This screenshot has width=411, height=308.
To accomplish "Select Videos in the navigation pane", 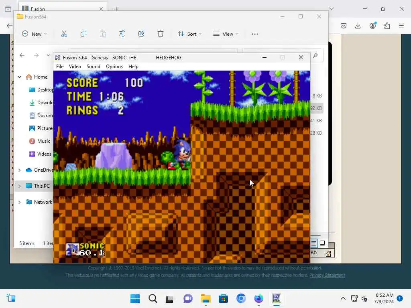I will [40, 154].
